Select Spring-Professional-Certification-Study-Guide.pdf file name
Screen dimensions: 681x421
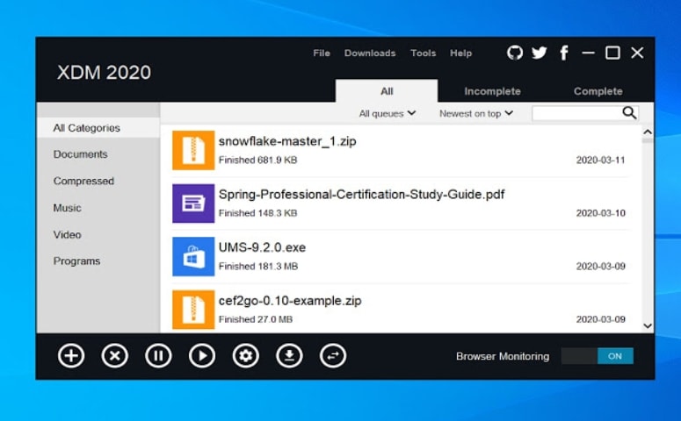(361, 194)
